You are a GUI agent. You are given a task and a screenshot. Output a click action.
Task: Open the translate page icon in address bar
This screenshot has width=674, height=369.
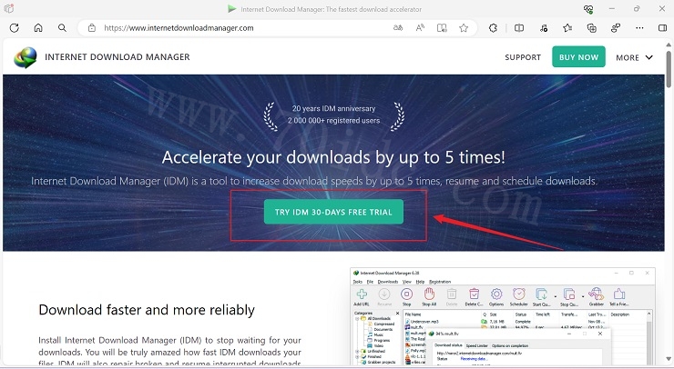pos(398,28)
